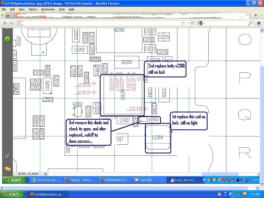Click the horizontal scrollbar's right arrow
264x198 pixels.
click(x=259, y=174)
